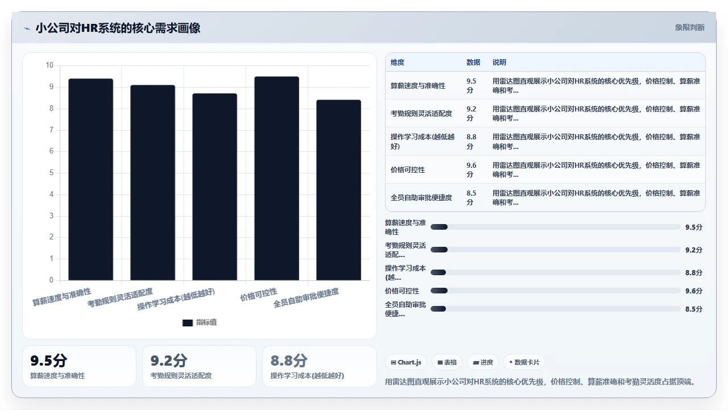Select the 数据卡片 tag chip
Image resolution: width=728 pixels, height=410 pixels.
click(524, 362)
